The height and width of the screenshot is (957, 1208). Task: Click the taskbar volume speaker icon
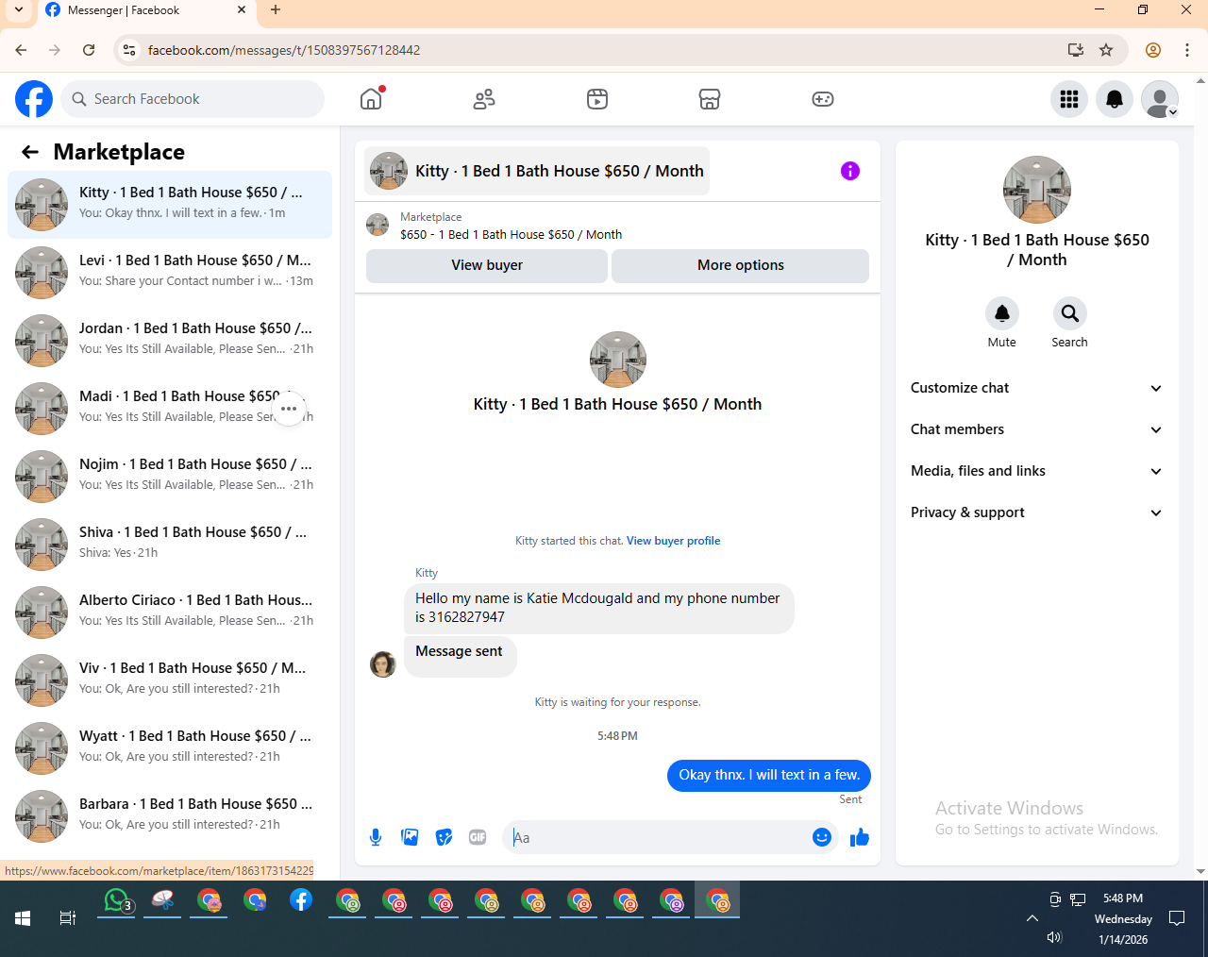[1054, 937]
